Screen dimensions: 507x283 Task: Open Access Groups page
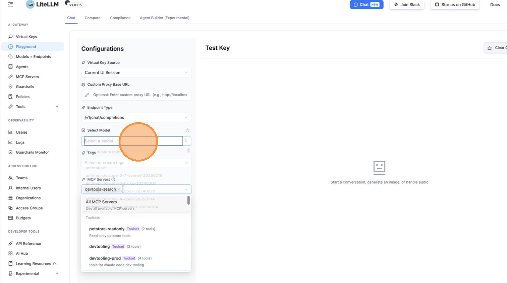point(29,208)
